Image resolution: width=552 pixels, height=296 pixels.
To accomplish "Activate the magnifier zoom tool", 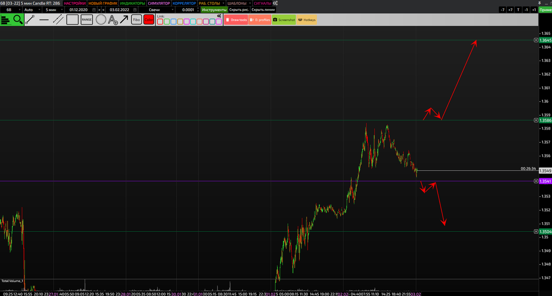I will tap(18, 19).
